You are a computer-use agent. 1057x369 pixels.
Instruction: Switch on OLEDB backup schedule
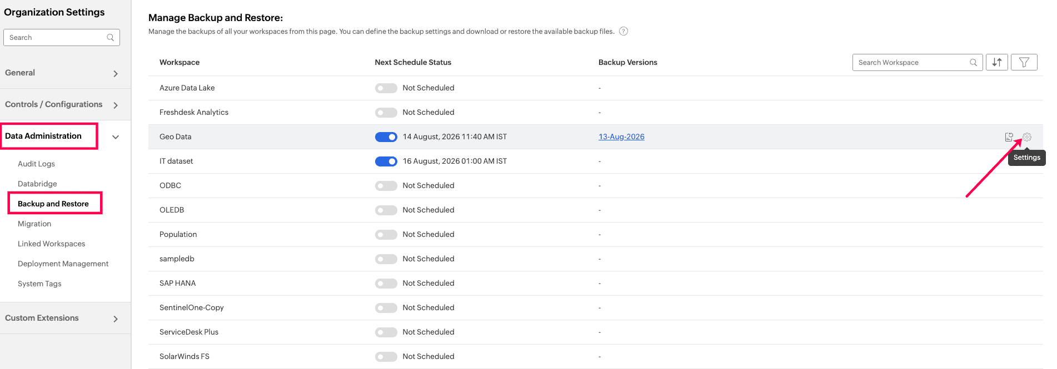tap(386, 210)
